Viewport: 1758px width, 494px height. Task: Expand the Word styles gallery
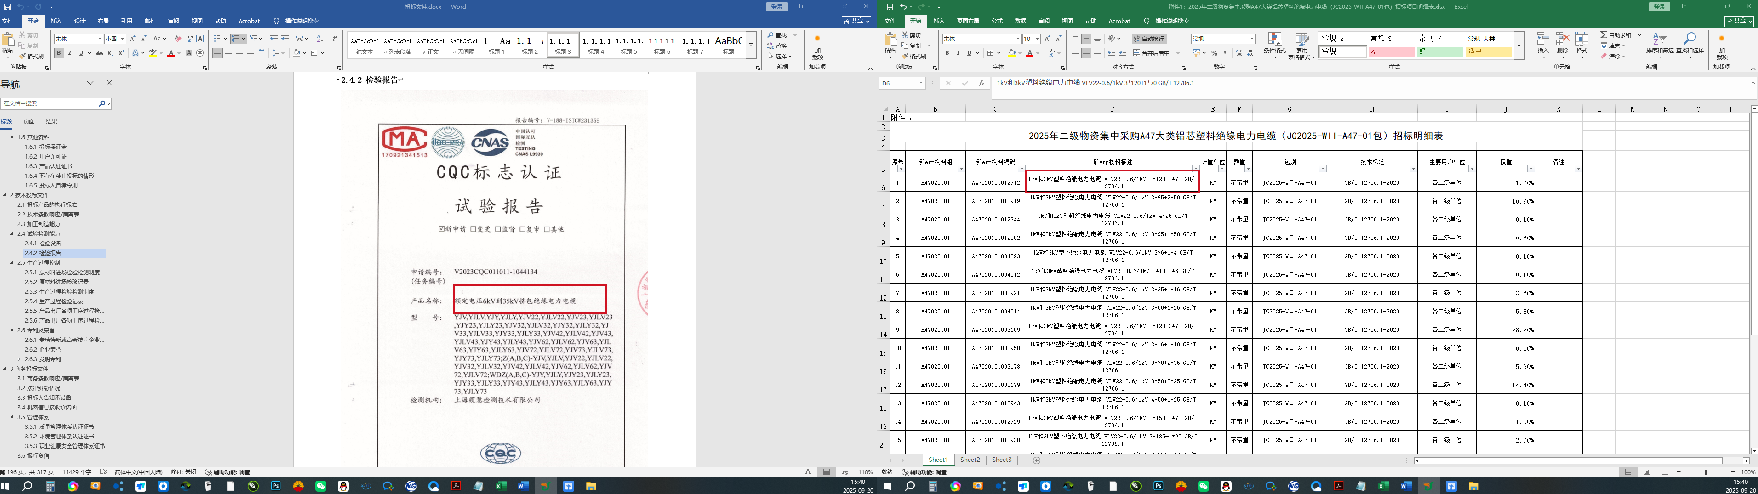(751, 45)
